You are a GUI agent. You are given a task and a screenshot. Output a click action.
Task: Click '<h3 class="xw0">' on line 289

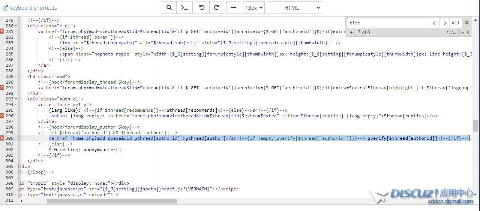49,76
